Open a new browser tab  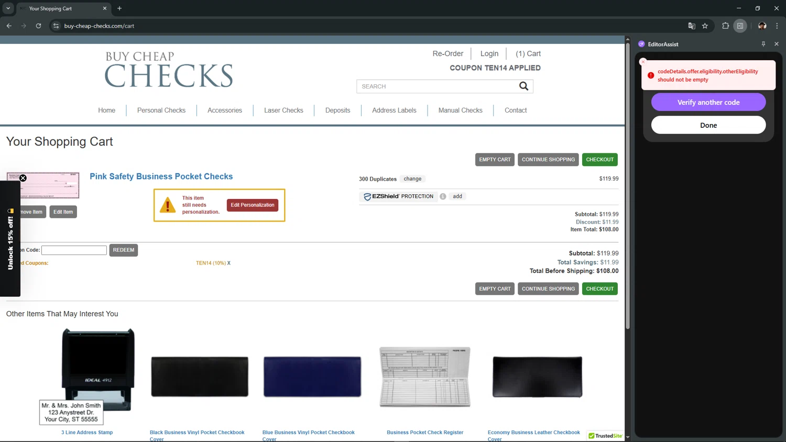119,8
